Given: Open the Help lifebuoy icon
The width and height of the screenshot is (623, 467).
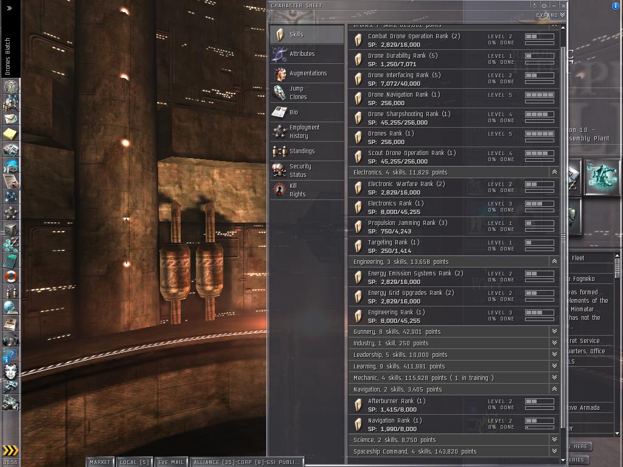Looking at the screenshot, I should pos(11,276).
